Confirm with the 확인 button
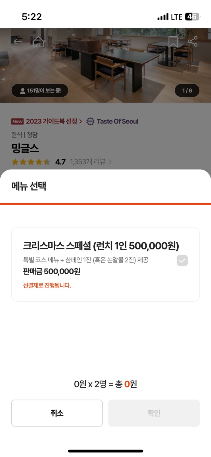 pyautogui.click(x=154, y=413)
